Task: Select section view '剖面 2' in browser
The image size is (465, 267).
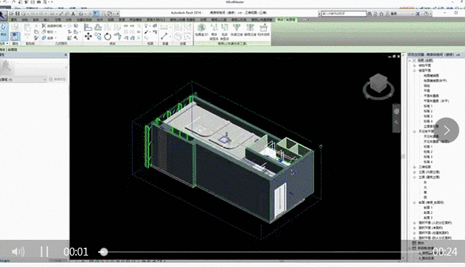Action: pyautogui.click(x=428, y=213)
